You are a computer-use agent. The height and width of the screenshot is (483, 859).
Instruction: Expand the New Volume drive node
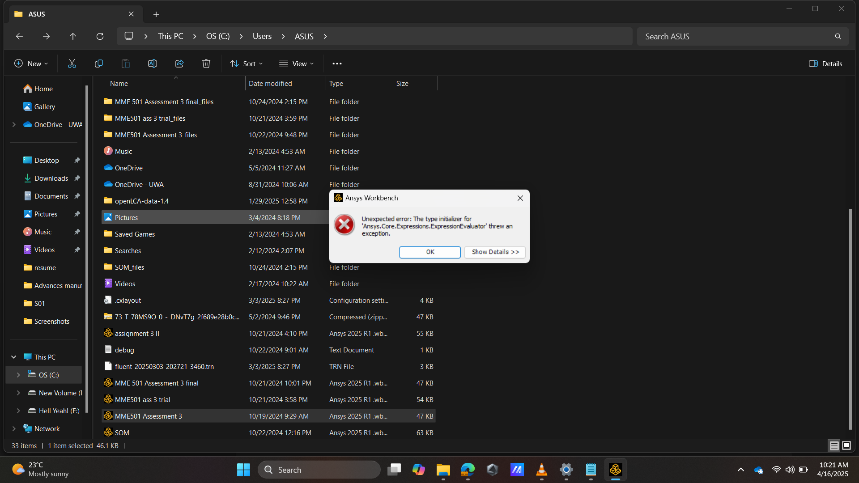[18, 393]
